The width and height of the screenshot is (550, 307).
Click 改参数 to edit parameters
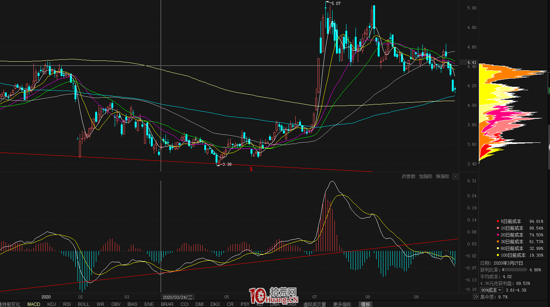[x=409, y=177]
